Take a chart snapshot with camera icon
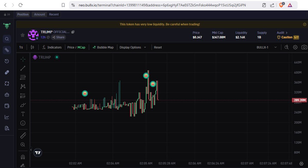The image size is (308, 168). [x=304, y=47]
